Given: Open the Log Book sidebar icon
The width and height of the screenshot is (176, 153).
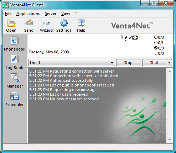Looking at the screenshot, I should coord(15,59).
